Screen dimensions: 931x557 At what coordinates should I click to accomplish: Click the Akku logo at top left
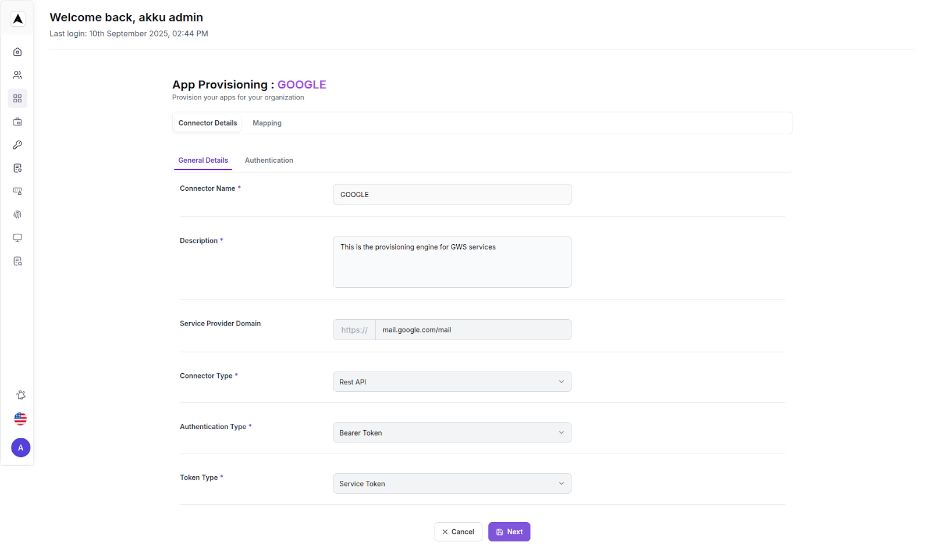coord(17,19)
